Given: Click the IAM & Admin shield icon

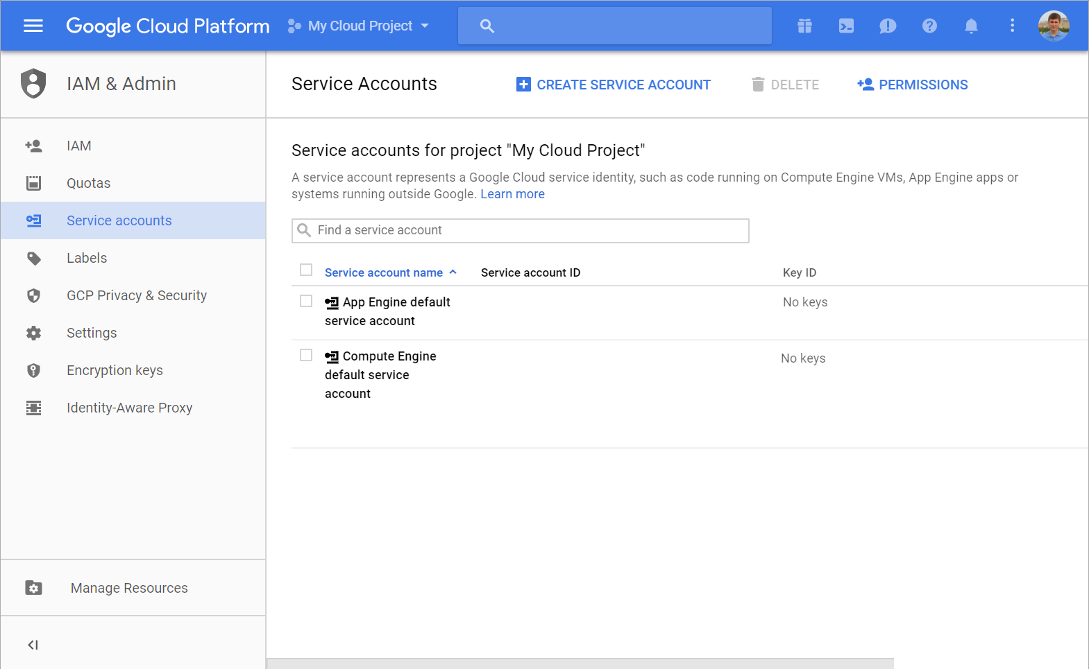Looking at the screenshot, I should coord(33,84).
